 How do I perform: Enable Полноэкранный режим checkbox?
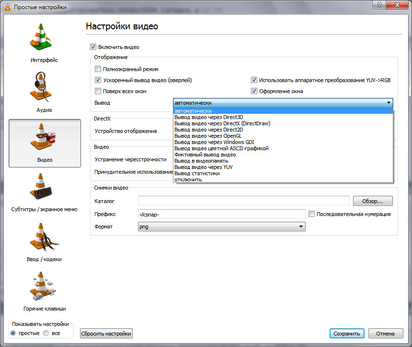[x=98, y=69]
